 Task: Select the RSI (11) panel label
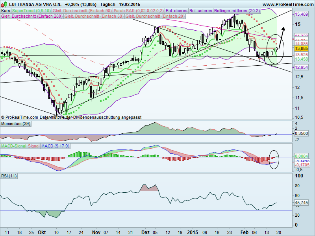[x=9, y=176]
